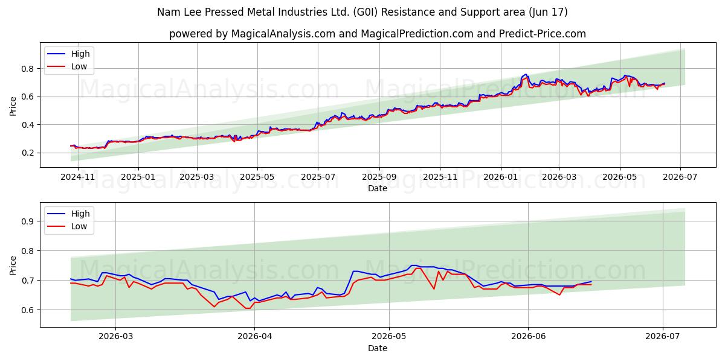725x362 pixels.
Task: Click the '2025-05' x-axis label in top chart
Action: tap(257, 178)
